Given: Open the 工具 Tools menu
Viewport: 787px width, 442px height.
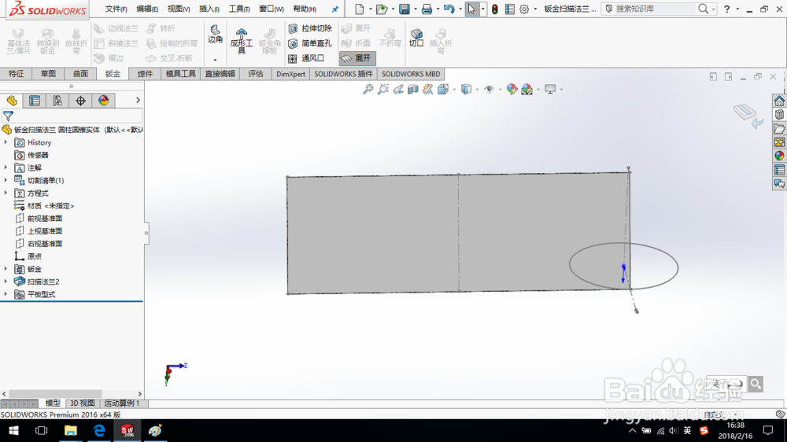Looking at the screenshot, I should click(239, 9).
